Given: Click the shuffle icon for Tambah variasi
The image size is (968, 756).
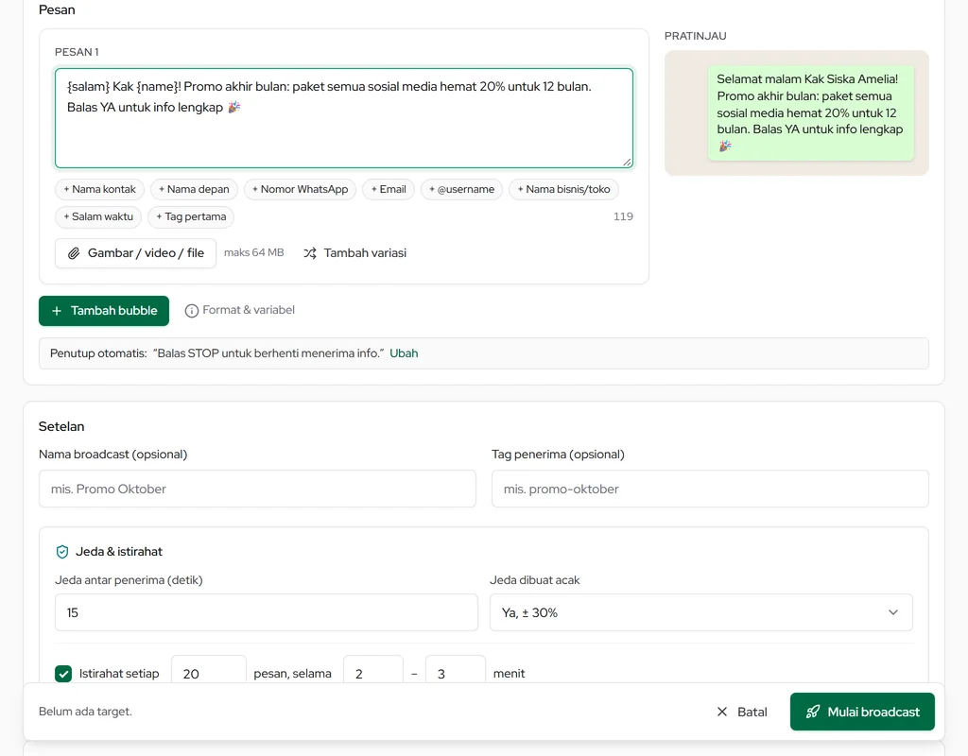Looking at the screenshot, I should [310, 253].
